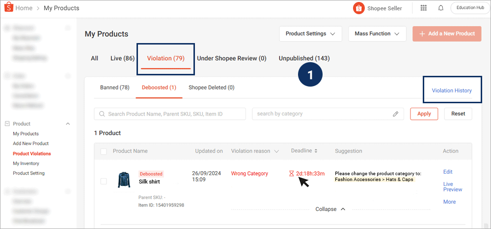The width and height of the screenshot is (491, 229).
Task: Click the Edit link for Silk shirt
Action: coord(448,172)
